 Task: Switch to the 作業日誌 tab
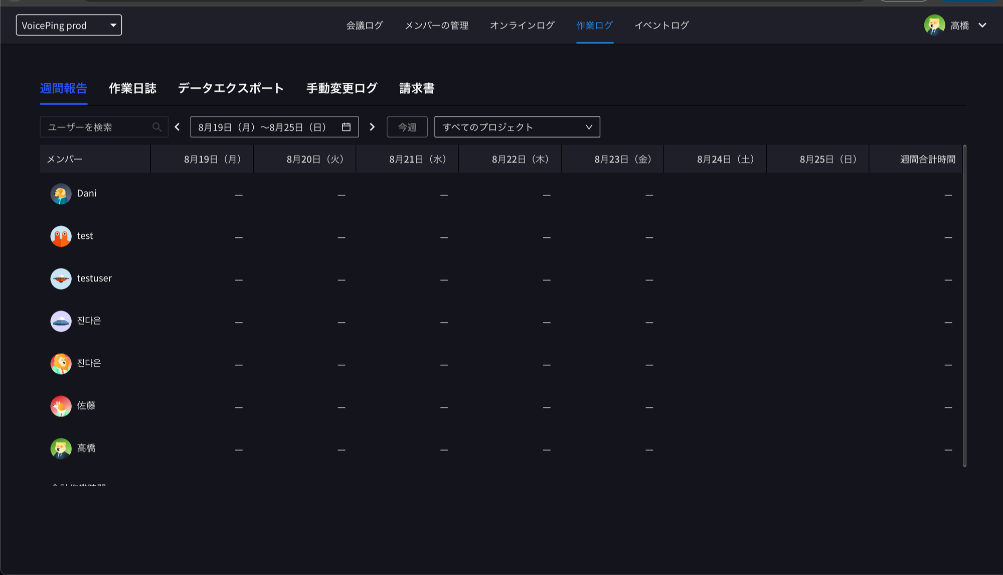pyautogui.click(x=132, y=88)
